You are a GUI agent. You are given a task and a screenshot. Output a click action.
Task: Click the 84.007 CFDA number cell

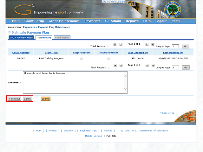21,58
